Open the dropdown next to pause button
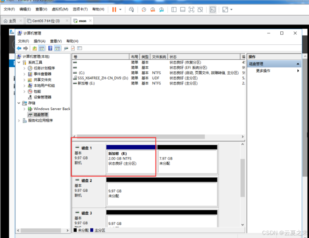The image size is (309, 238). point(120,9)
